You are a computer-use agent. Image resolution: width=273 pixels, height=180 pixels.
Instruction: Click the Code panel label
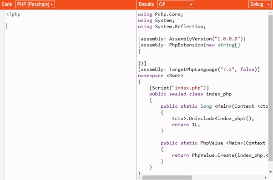(7, 5)
